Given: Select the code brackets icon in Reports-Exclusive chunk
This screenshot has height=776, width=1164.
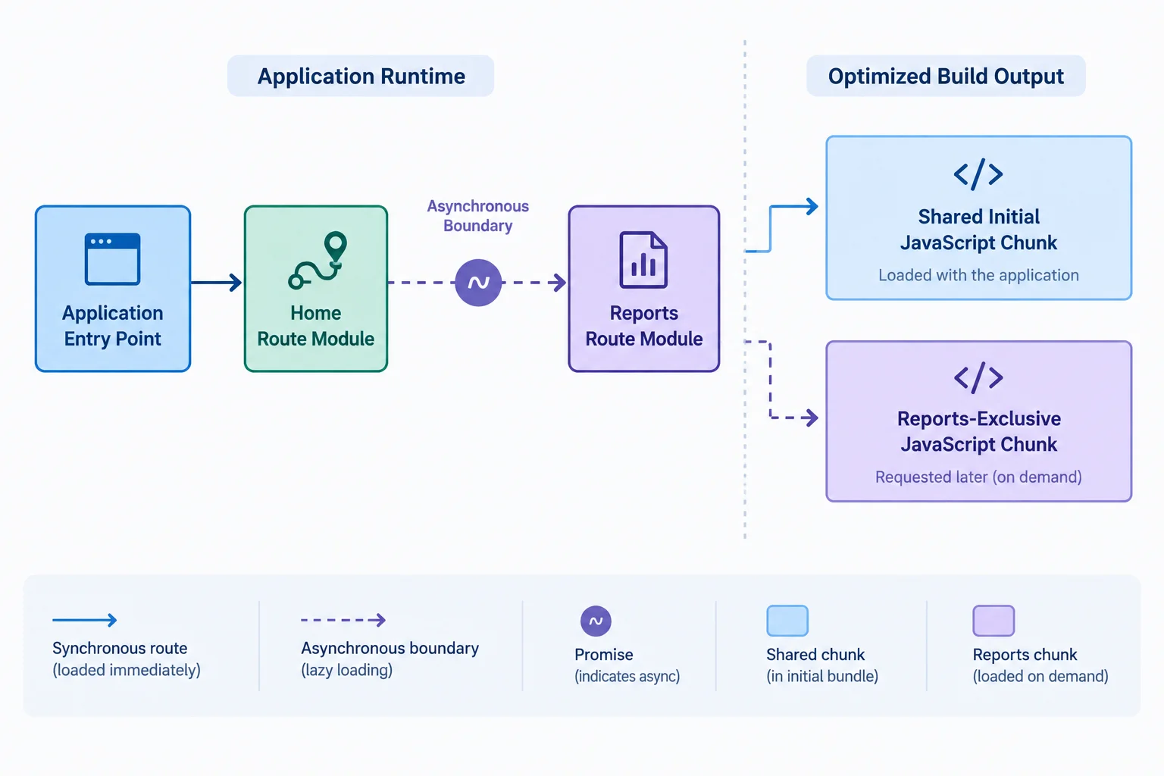Looking at the screenshot, I should tap(978, 377).
